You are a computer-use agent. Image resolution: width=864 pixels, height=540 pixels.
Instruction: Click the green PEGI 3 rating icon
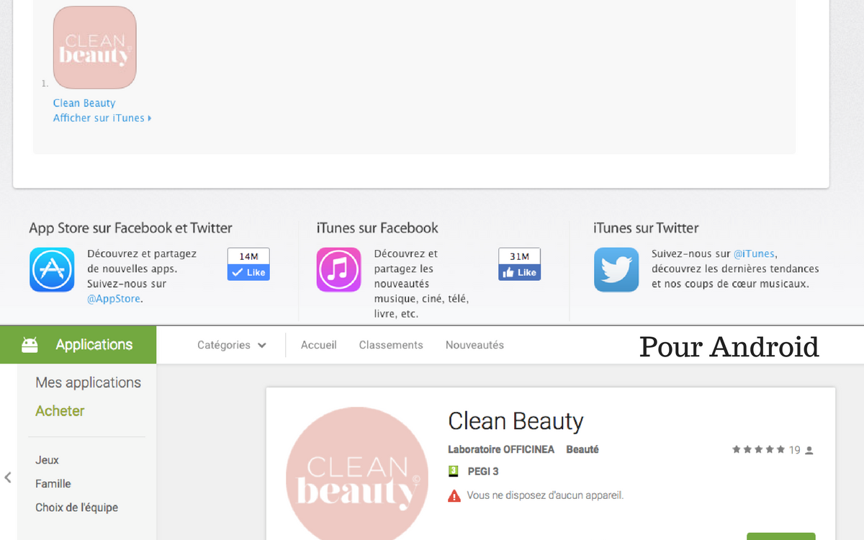[454, 472]
